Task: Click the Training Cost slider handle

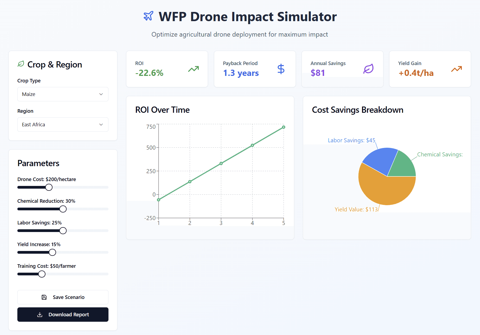Action: tap(42, 274)
